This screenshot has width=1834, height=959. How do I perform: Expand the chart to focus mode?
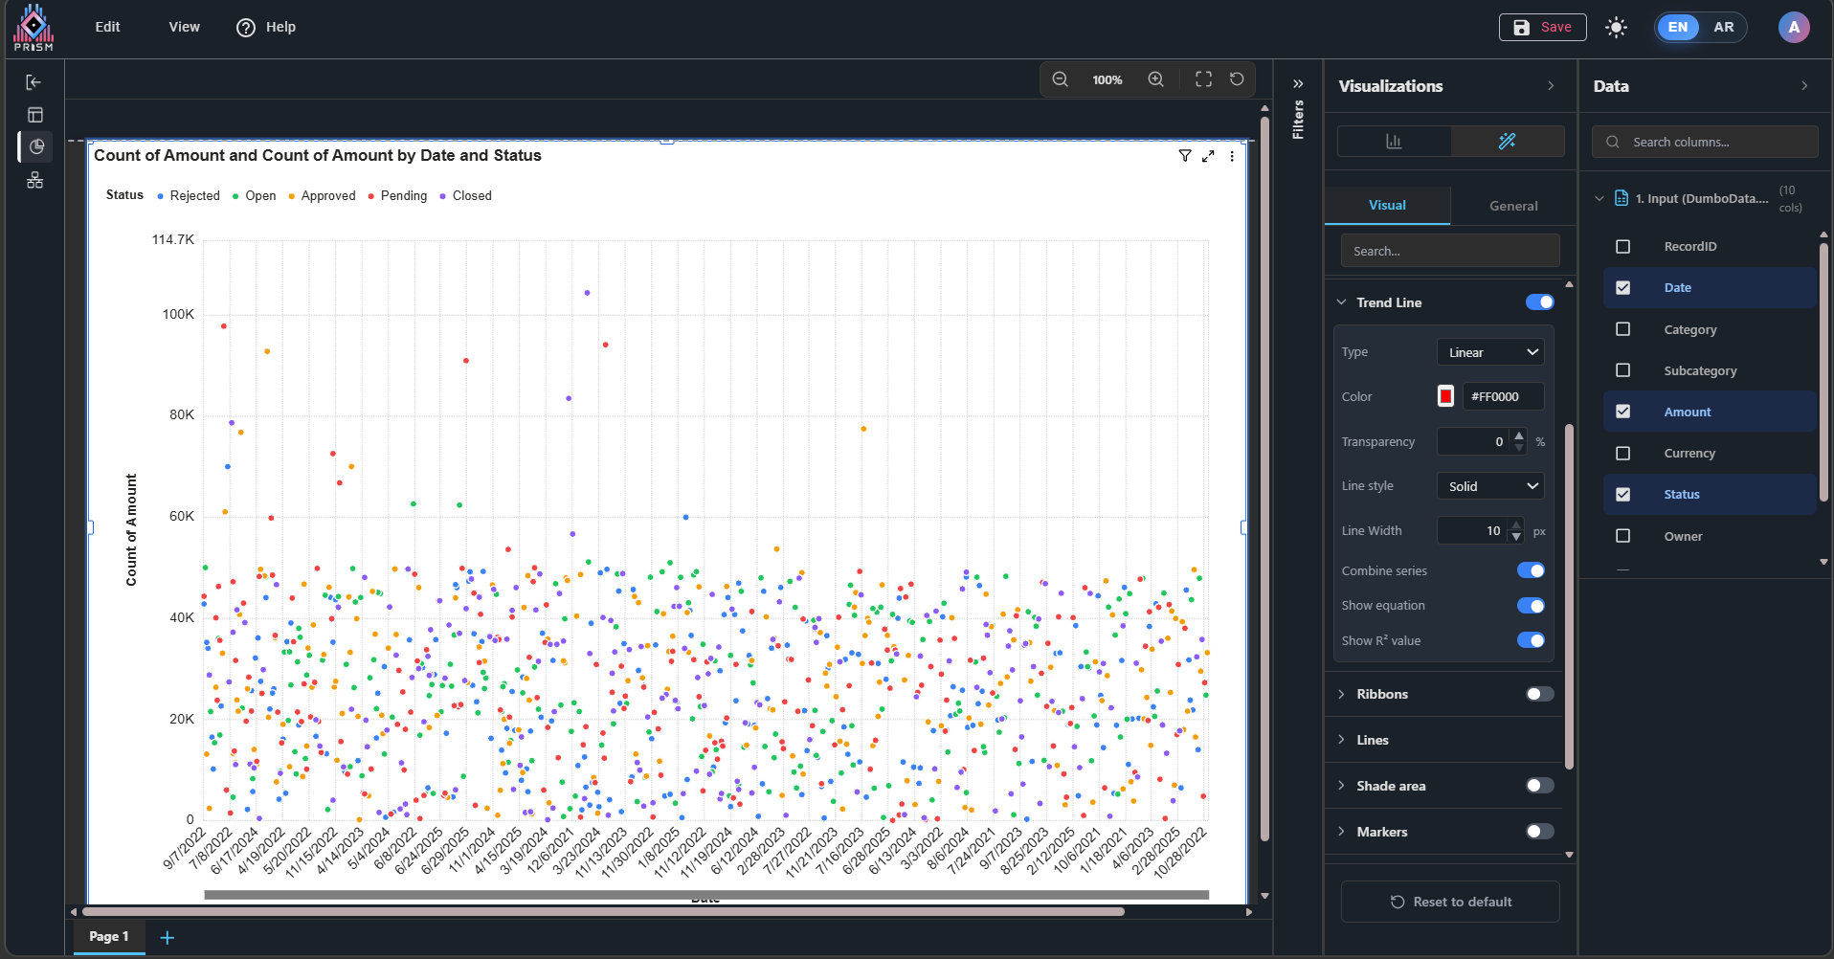(1208, 156)
